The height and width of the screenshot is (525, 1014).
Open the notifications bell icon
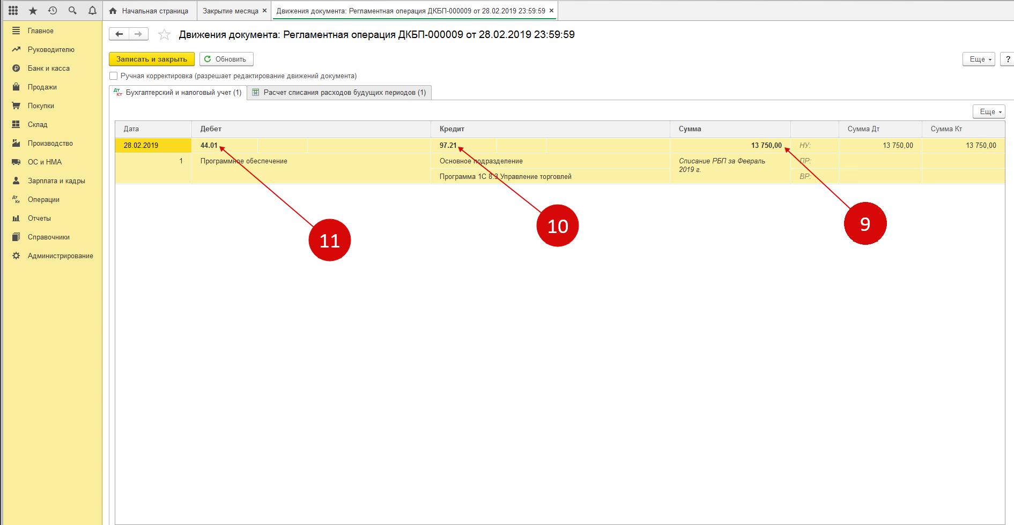point(92,11)
